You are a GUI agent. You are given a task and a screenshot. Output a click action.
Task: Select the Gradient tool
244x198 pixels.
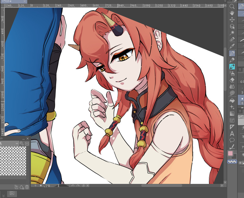[x=232, y=114]
